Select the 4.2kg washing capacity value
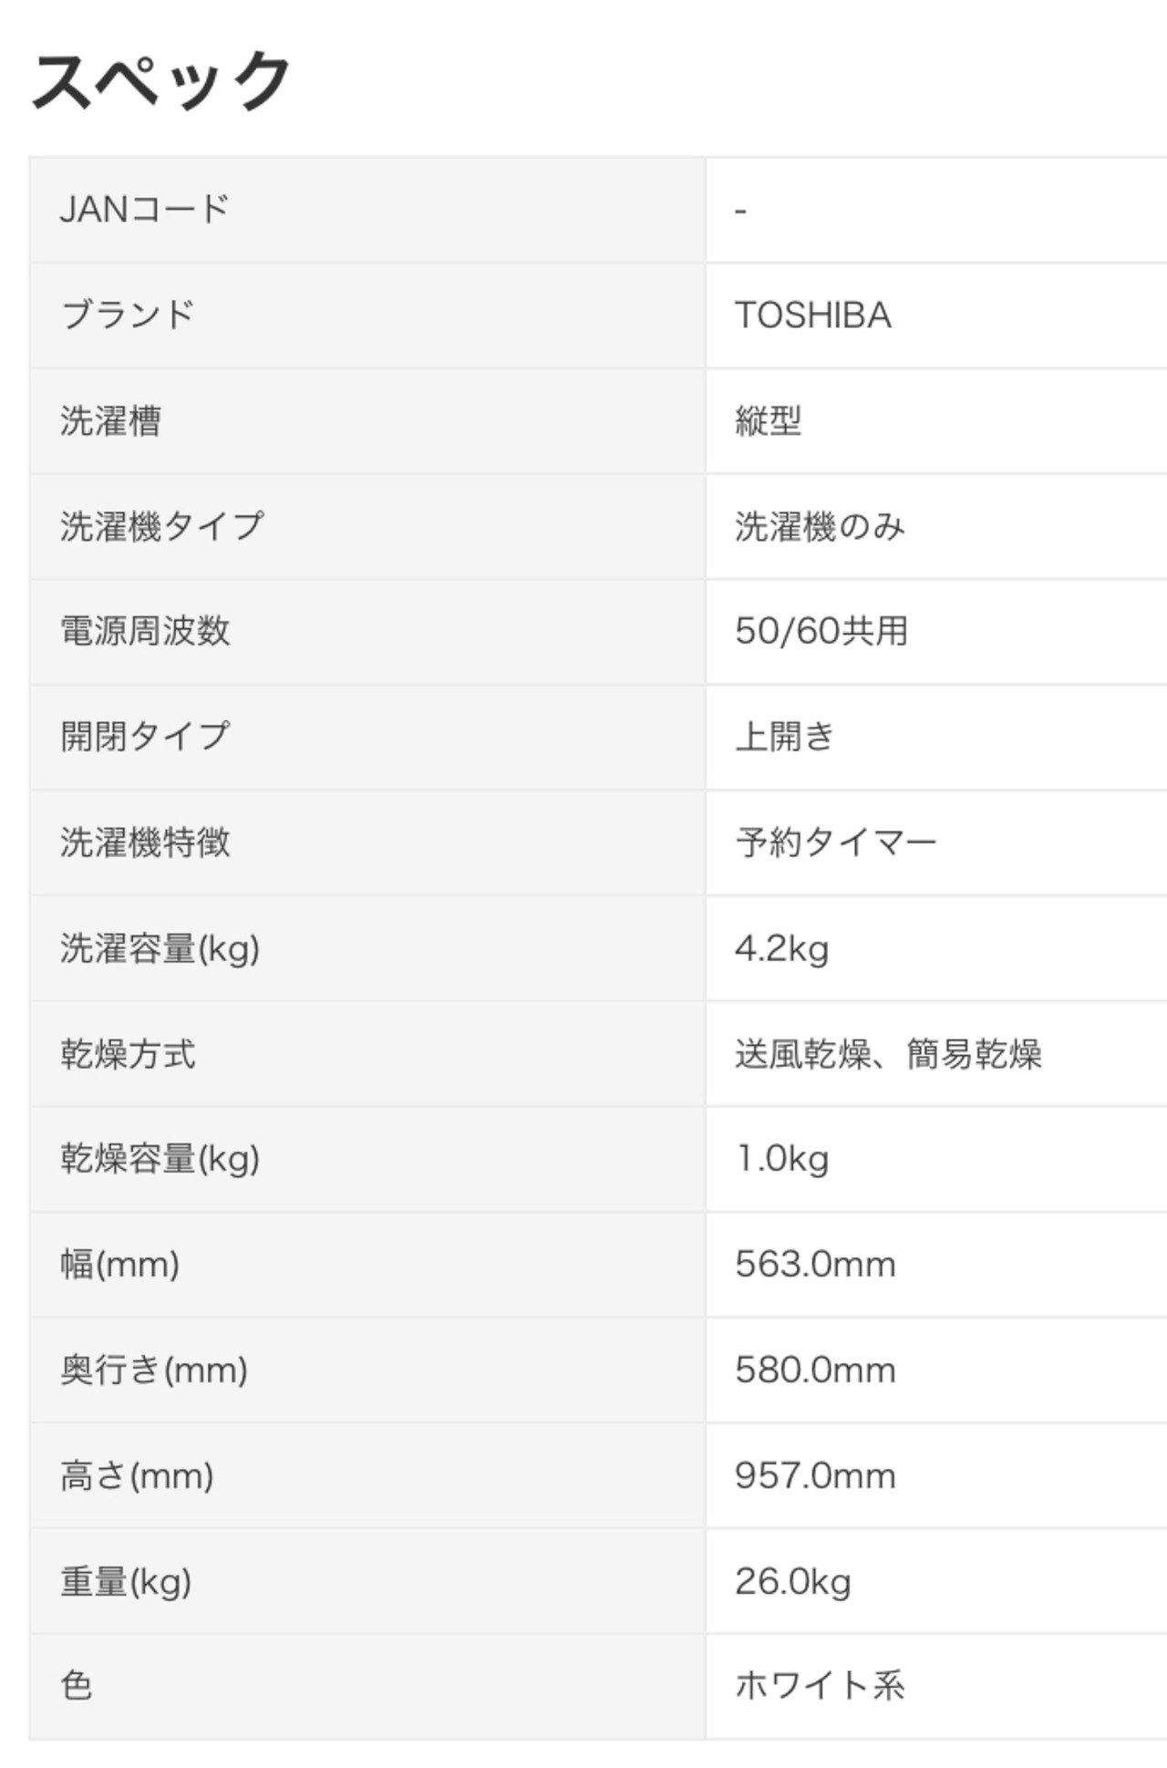This screenshot has height=1768, width=1167. click(782, 948)
